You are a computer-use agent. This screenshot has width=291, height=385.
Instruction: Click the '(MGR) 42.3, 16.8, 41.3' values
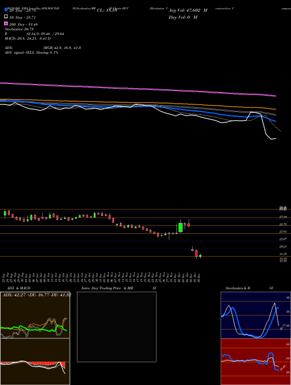(62, 48)
